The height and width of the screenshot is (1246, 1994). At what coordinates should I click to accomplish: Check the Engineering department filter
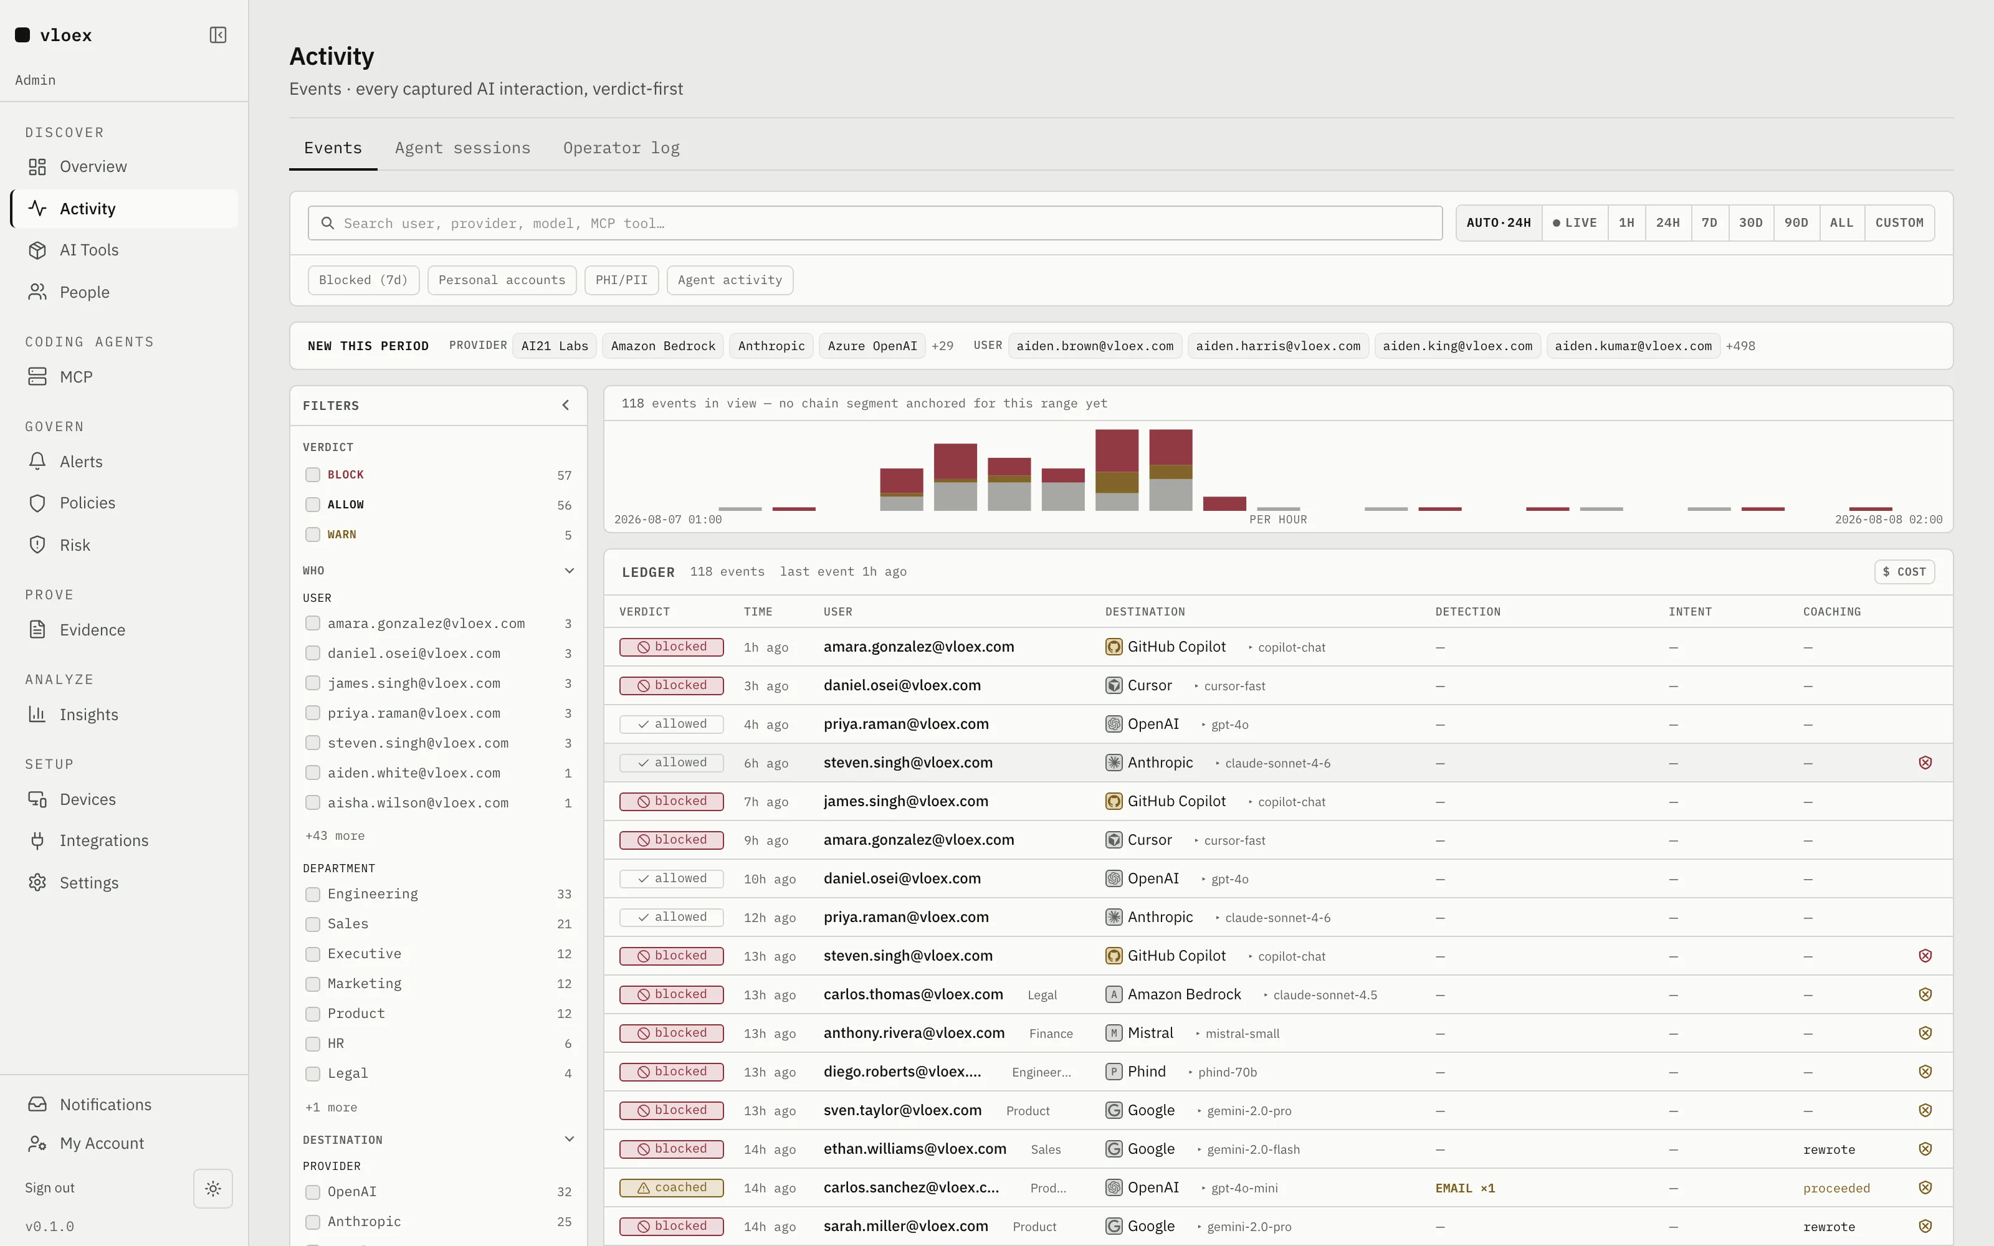[312, 894]
